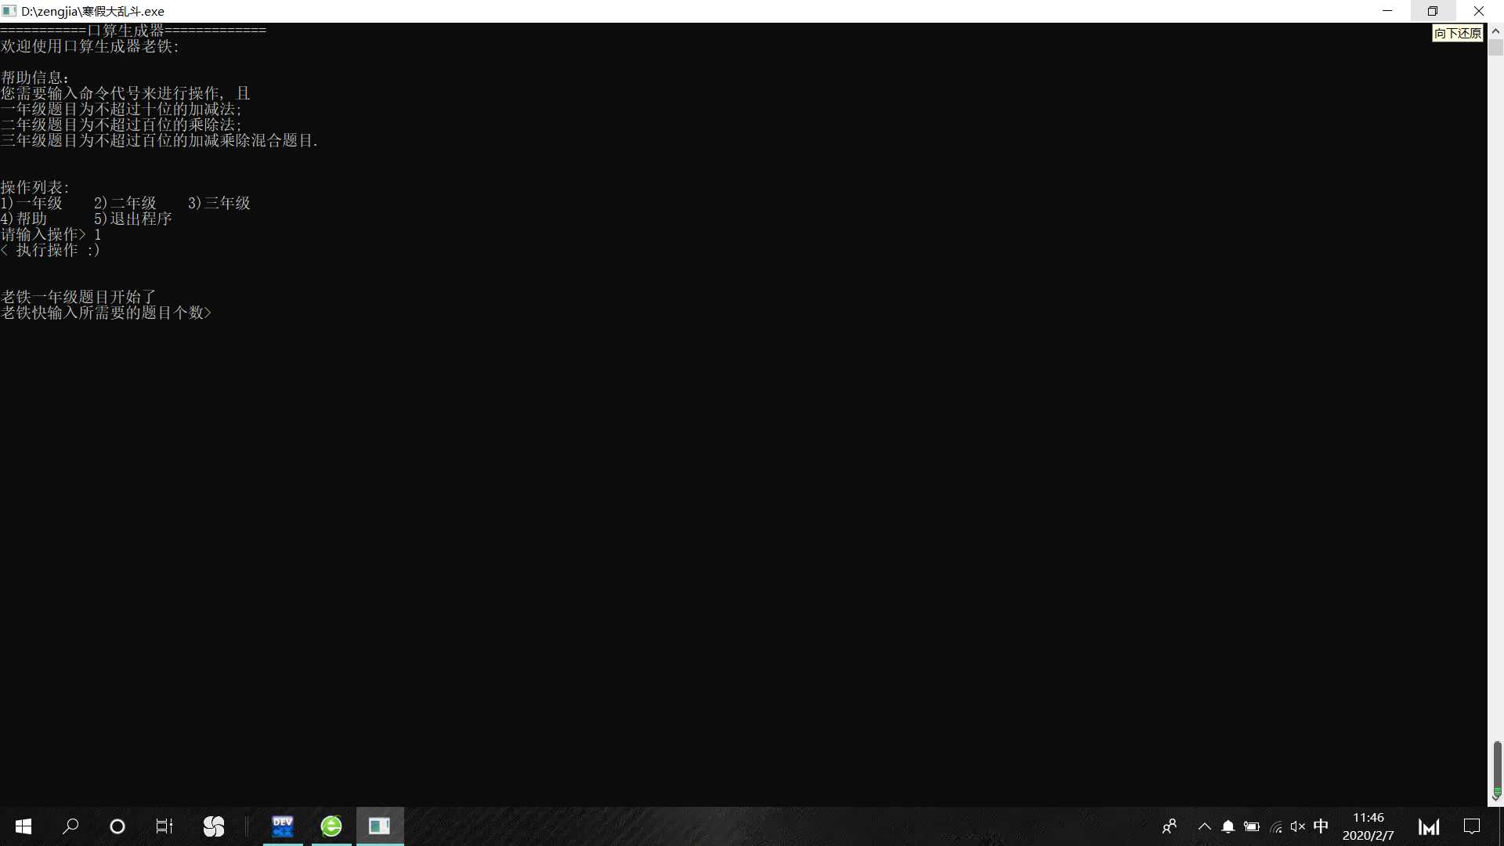Click the line '请输入操作> 1'

(x=51, y=234)
